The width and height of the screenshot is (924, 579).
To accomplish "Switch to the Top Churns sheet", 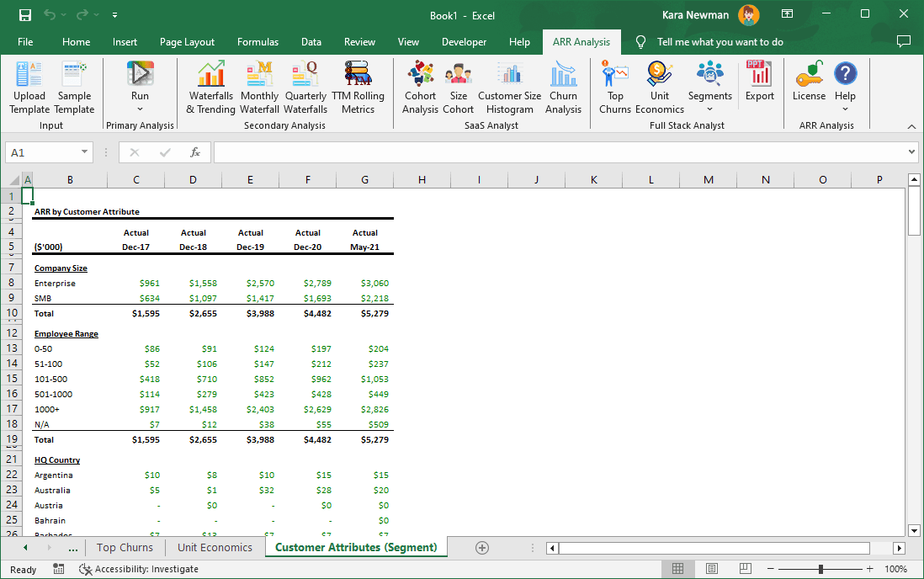I will pyautogui.click(x=125, y=547).
